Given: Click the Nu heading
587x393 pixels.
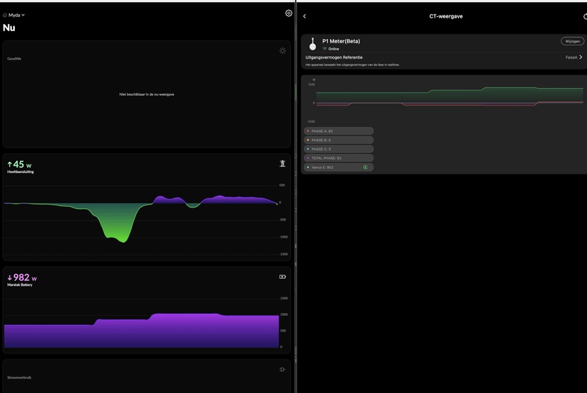Looking at the screenshot, I should click(x=9, y=28).
